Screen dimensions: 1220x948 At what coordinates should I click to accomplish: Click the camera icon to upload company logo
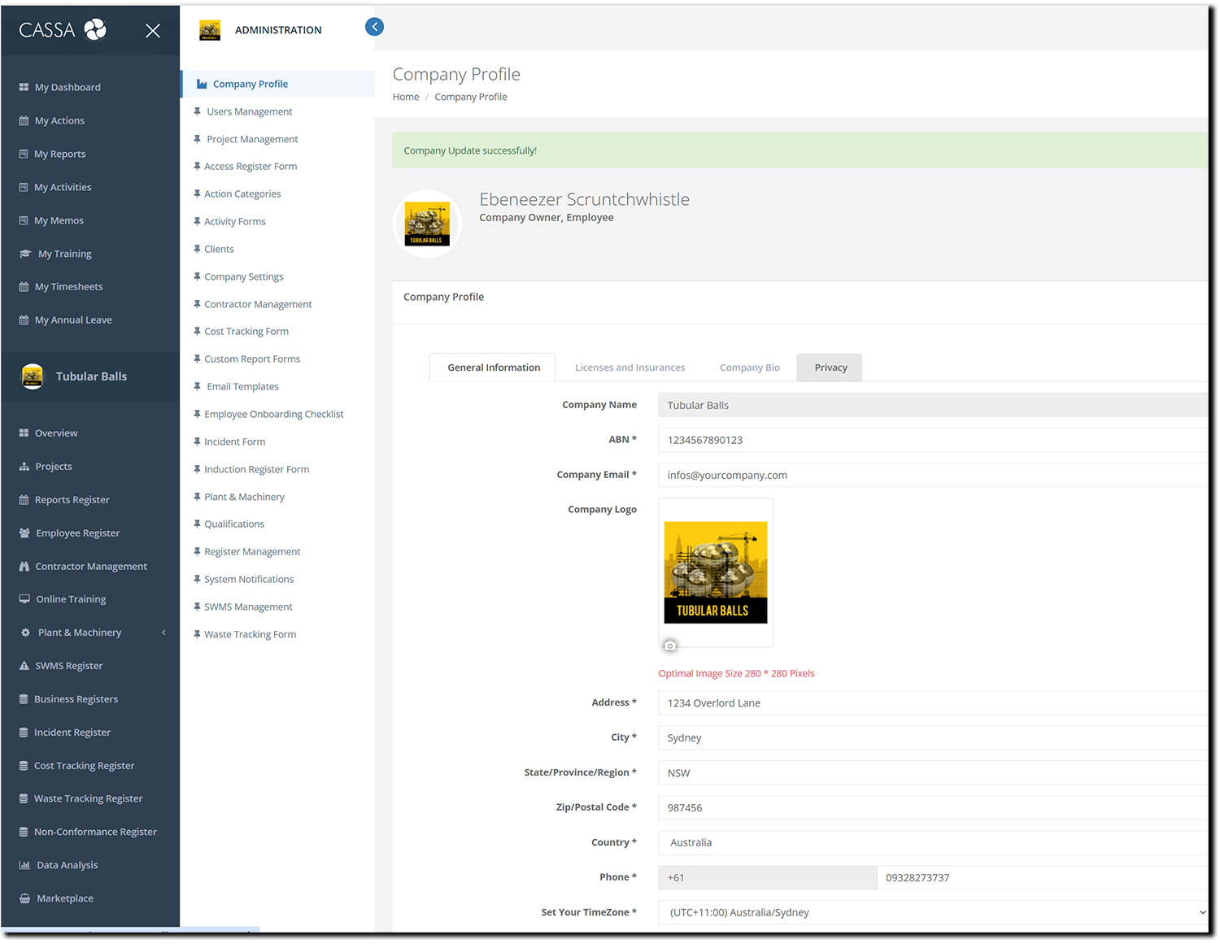coord(669,646)
